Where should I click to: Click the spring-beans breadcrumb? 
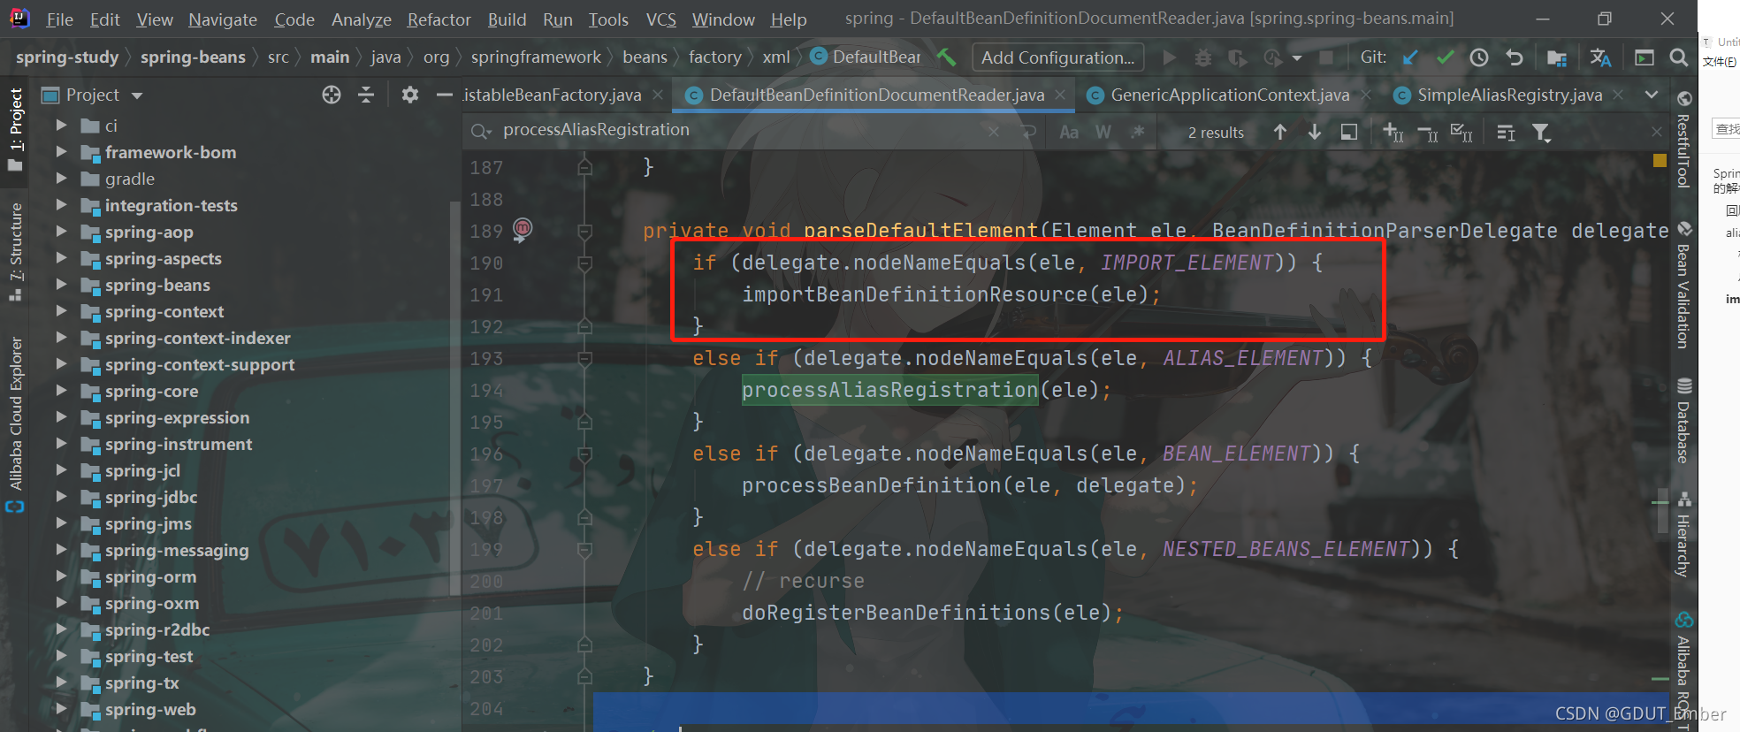[193, 57]
